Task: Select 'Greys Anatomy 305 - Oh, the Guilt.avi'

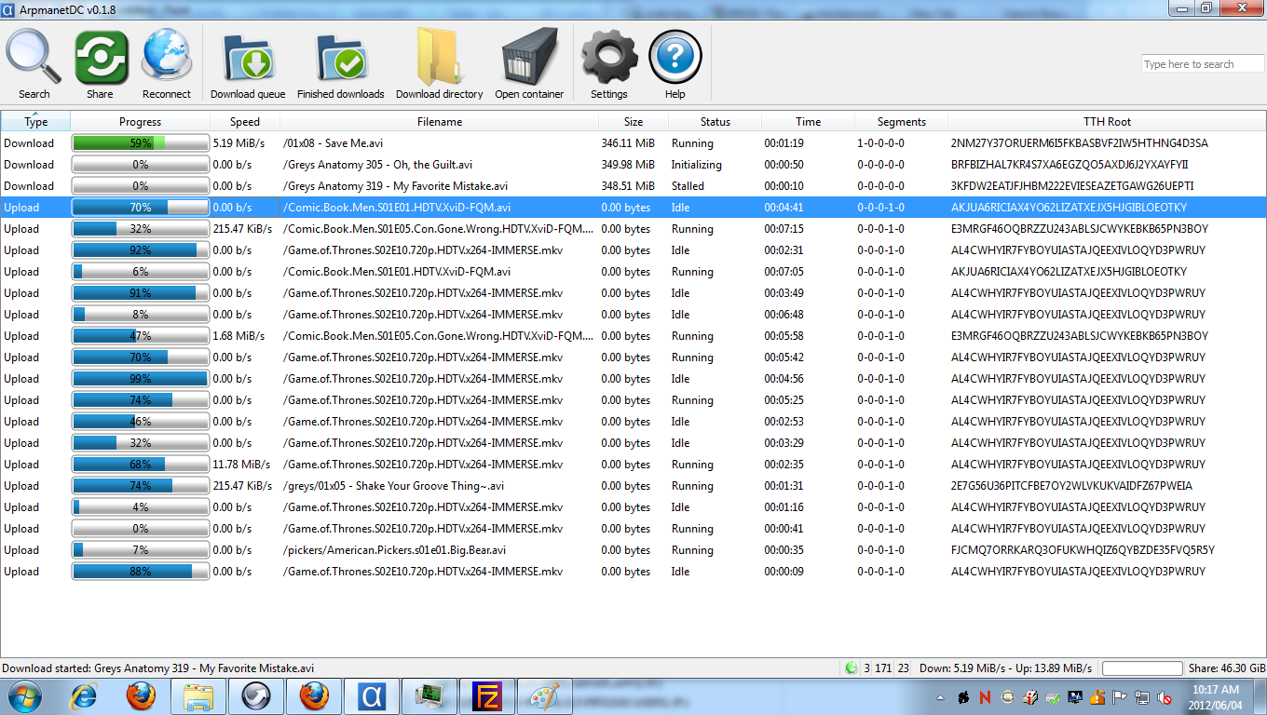Action: [x=377, y=165]
